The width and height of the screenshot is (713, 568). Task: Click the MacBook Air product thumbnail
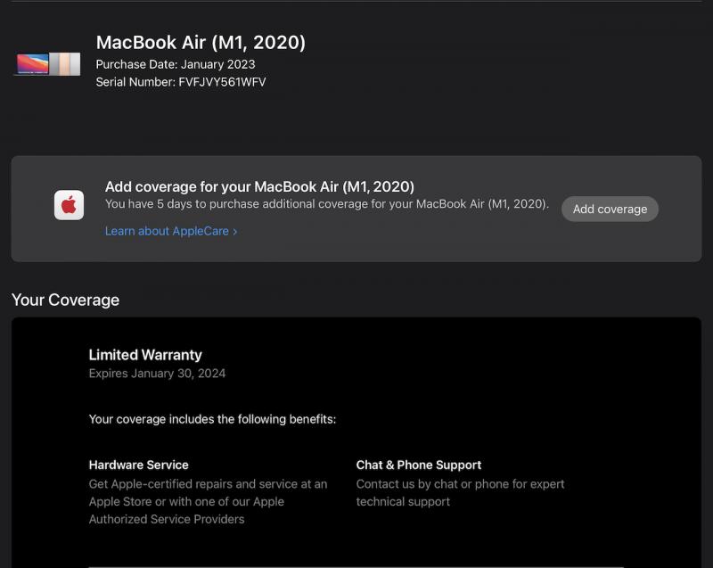(48, 64)
